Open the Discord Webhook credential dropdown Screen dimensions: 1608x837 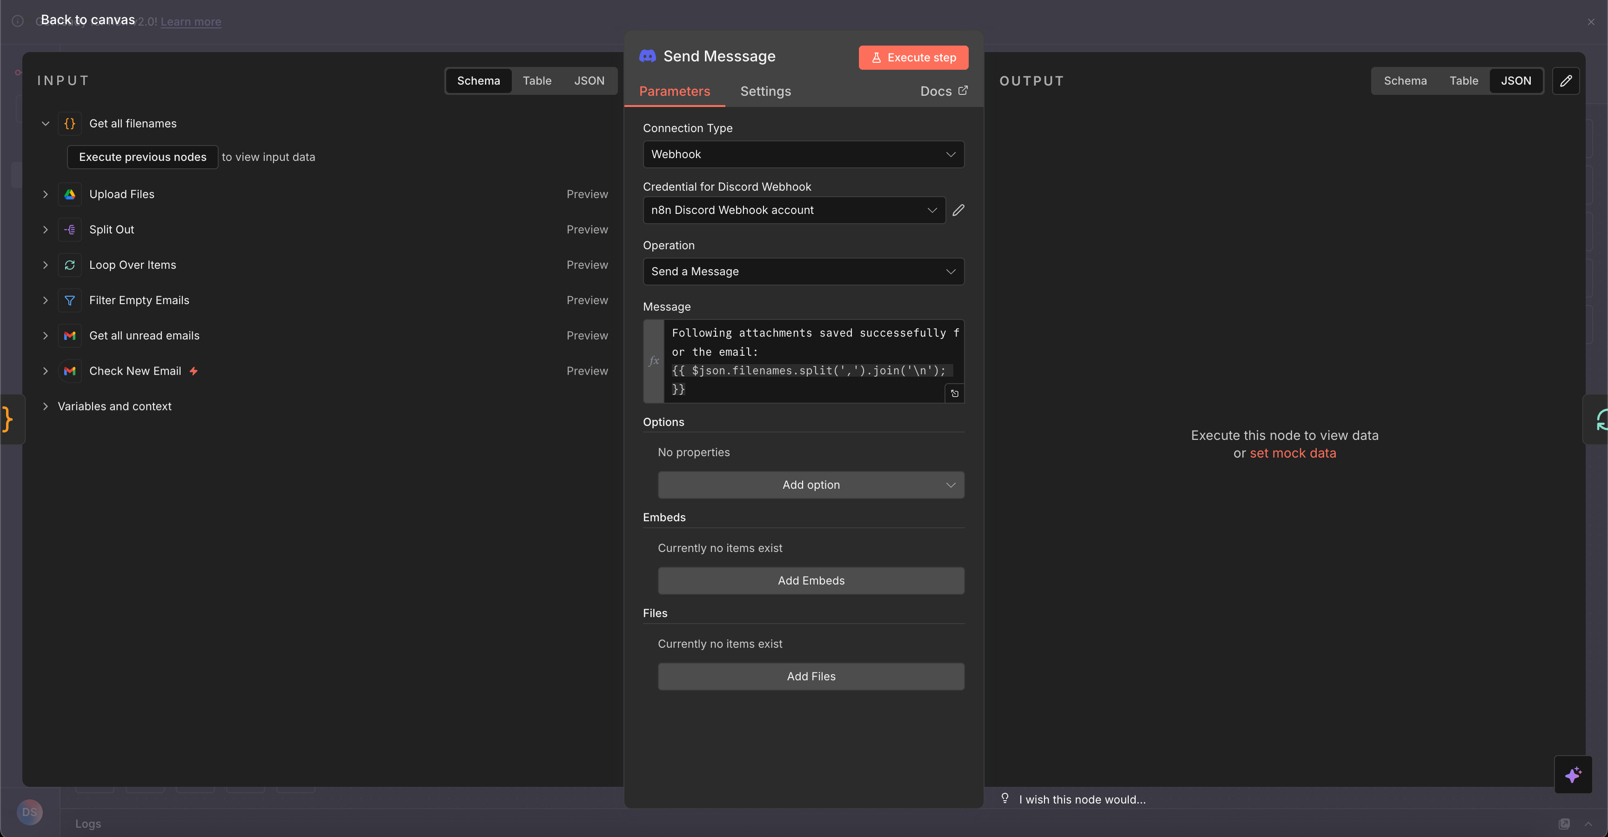tap(794, 210)
